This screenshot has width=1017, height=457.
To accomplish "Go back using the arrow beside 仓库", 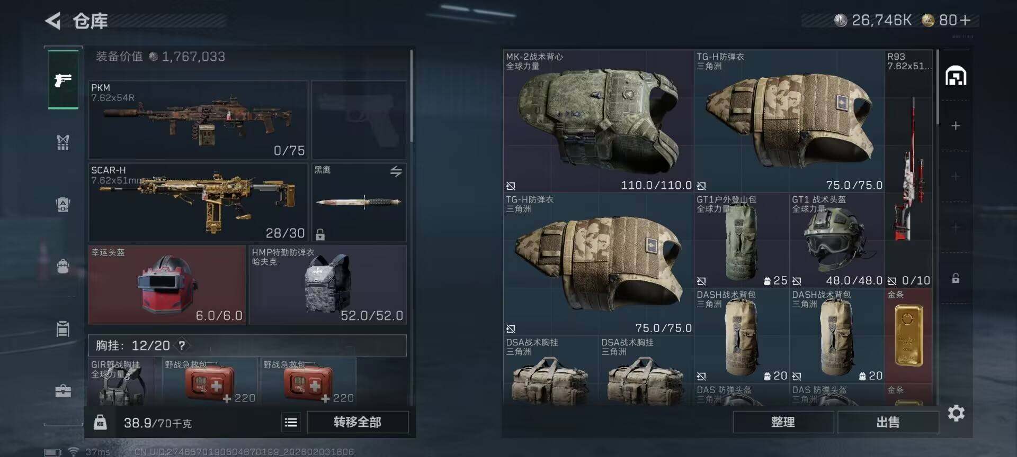I will [x=53, y=21].
